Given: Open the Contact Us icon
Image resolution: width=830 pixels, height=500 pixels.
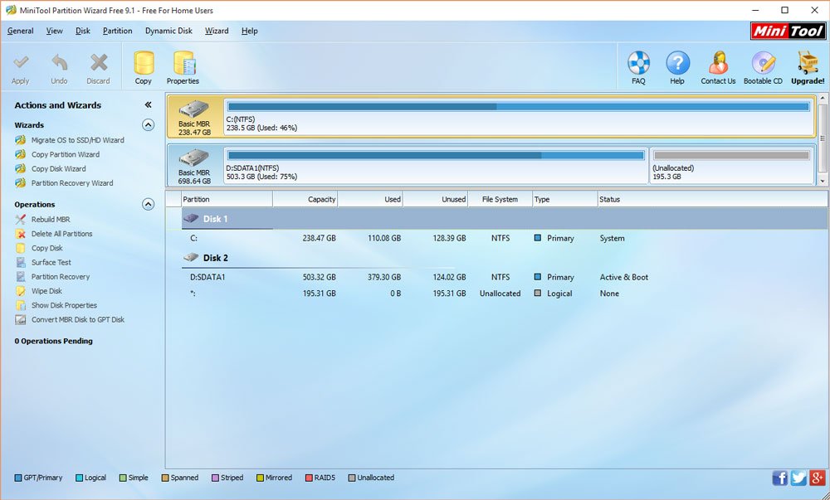Looking at the screenshot, I should (718, 63).
